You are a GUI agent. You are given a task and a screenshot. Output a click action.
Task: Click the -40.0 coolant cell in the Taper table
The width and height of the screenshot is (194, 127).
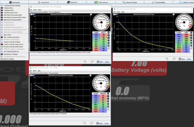(178, 35)
